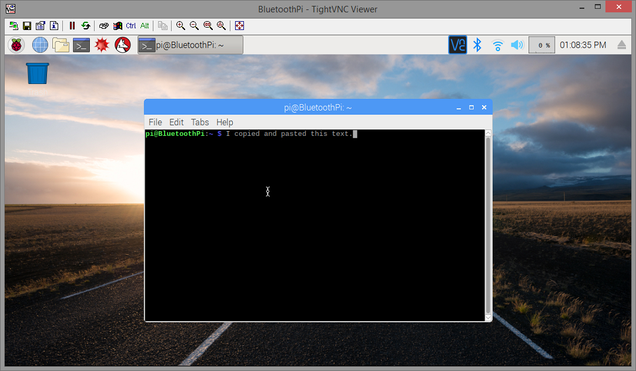Open the terminal File menu

coord(155,122)
